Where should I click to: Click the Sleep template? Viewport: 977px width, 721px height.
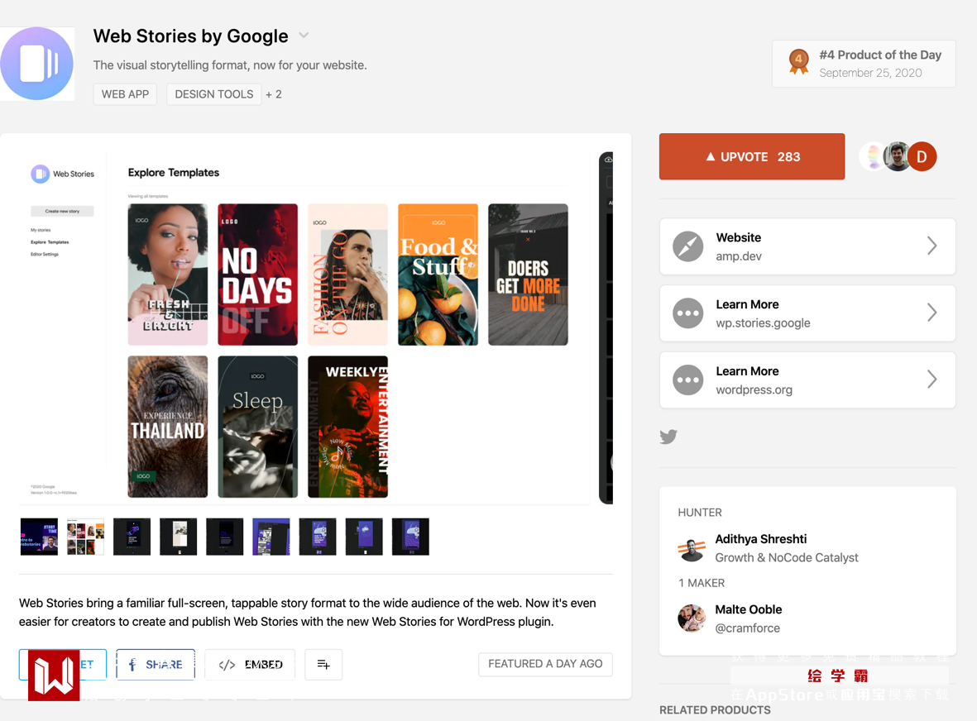tap(257, 427)
